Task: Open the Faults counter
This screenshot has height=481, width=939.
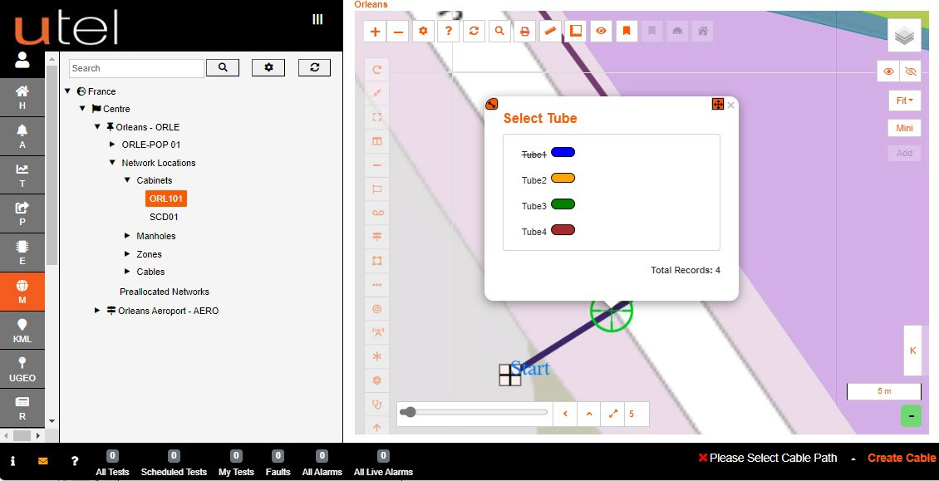Action: 278,464
